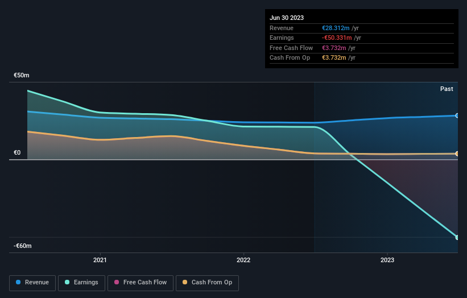
Task: Click the orange Cash From Op endpoint marker
Action: 457,154
